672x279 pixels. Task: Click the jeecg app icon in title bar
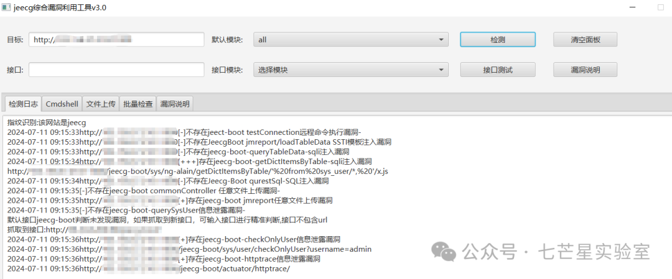(6, 7)
